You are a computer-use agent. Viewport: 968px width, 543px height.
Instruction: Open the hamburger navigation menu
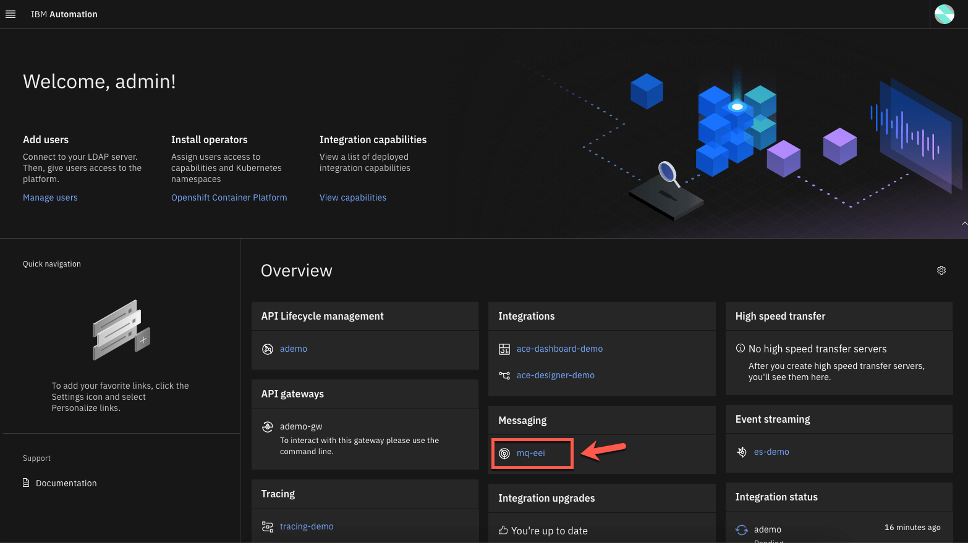tap(11, 14)
